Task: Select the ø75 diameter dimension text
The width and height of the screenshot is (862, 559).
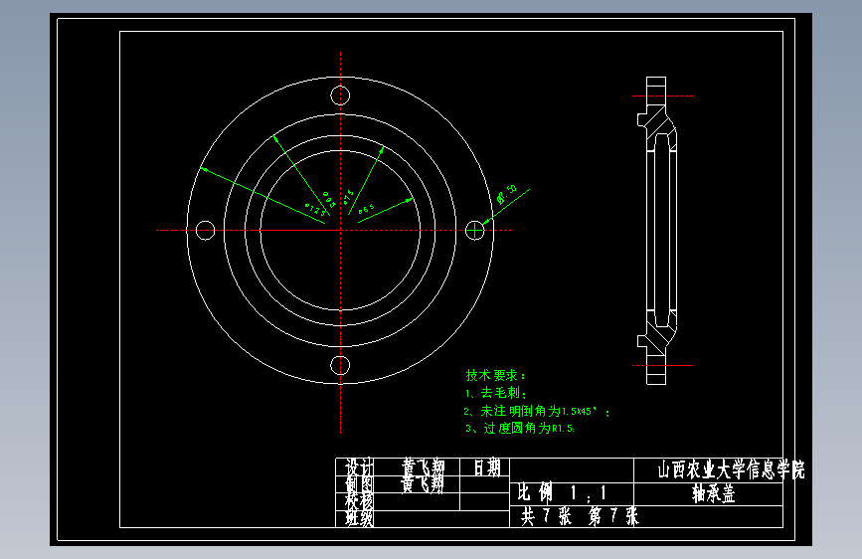Action: tap(349, 197)
